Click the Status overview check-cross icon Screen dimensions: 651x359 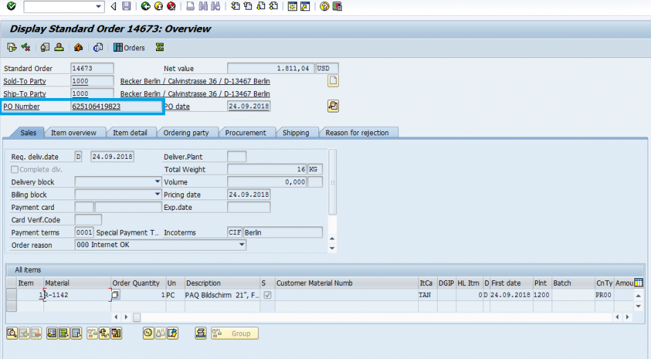tap(26, 48)
